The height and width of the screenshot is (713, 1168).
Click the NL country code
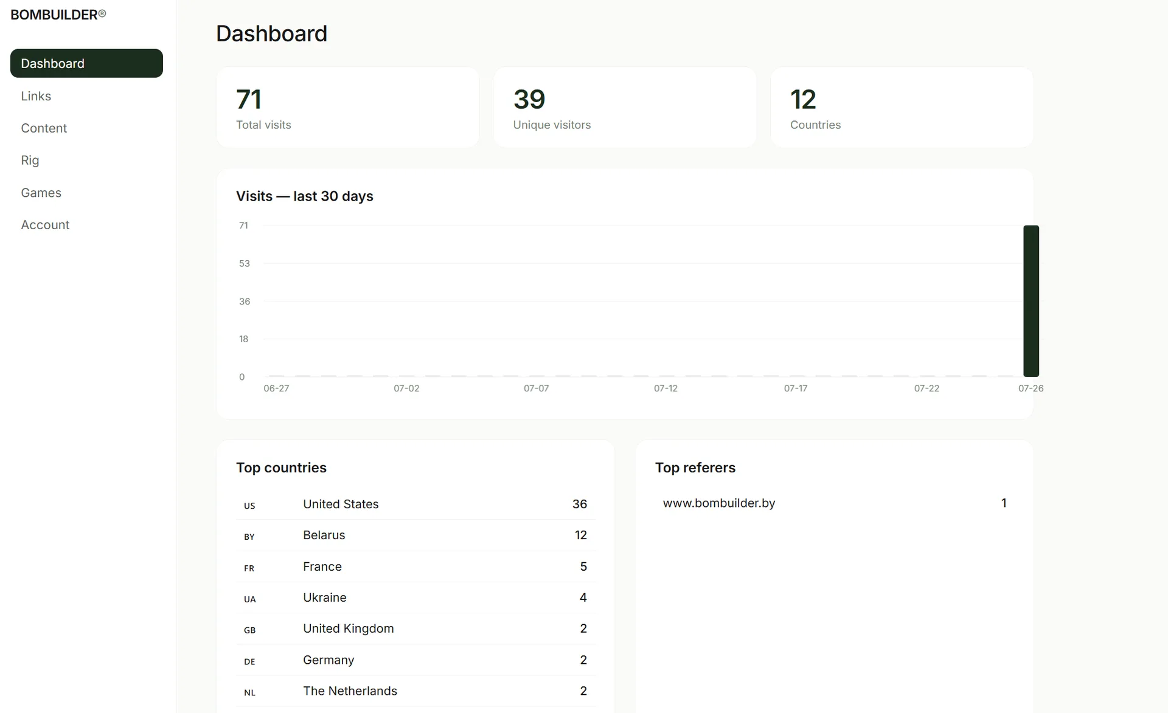(x=249, y=693)
